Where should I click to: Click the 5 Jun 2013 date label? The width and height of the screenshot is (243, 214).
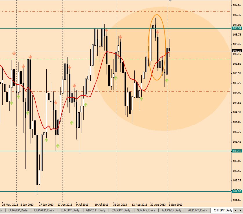(27, 204)
